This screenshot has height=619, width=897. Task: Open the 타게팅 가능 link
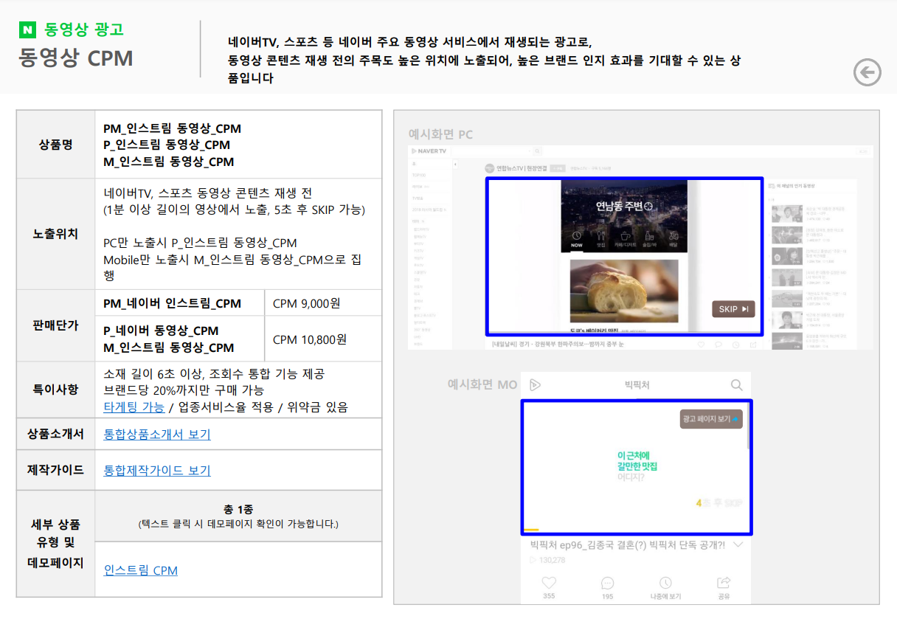tap(134, 407)
